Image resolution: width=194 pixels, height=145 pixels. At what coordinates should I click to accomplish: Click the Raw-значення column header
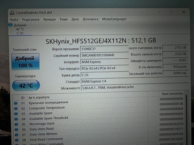[172, 94]
